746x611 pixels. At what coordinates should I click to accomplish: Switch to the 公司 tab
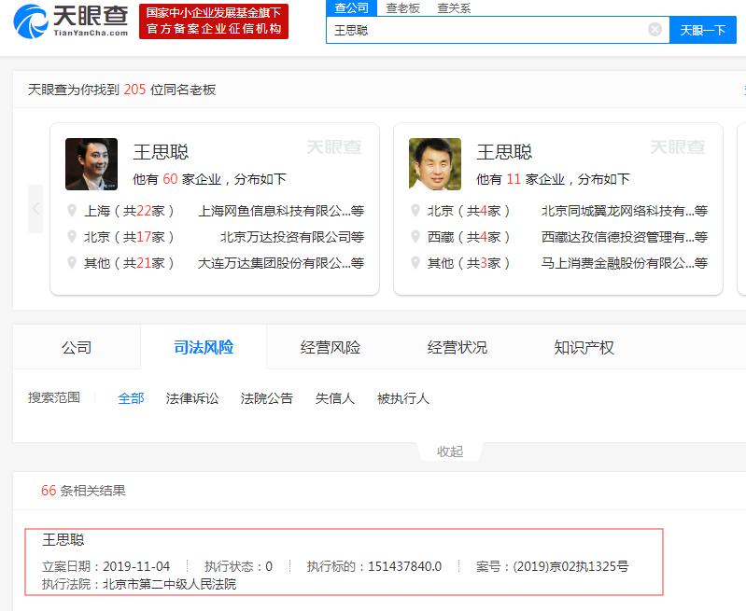click(77, 347)
